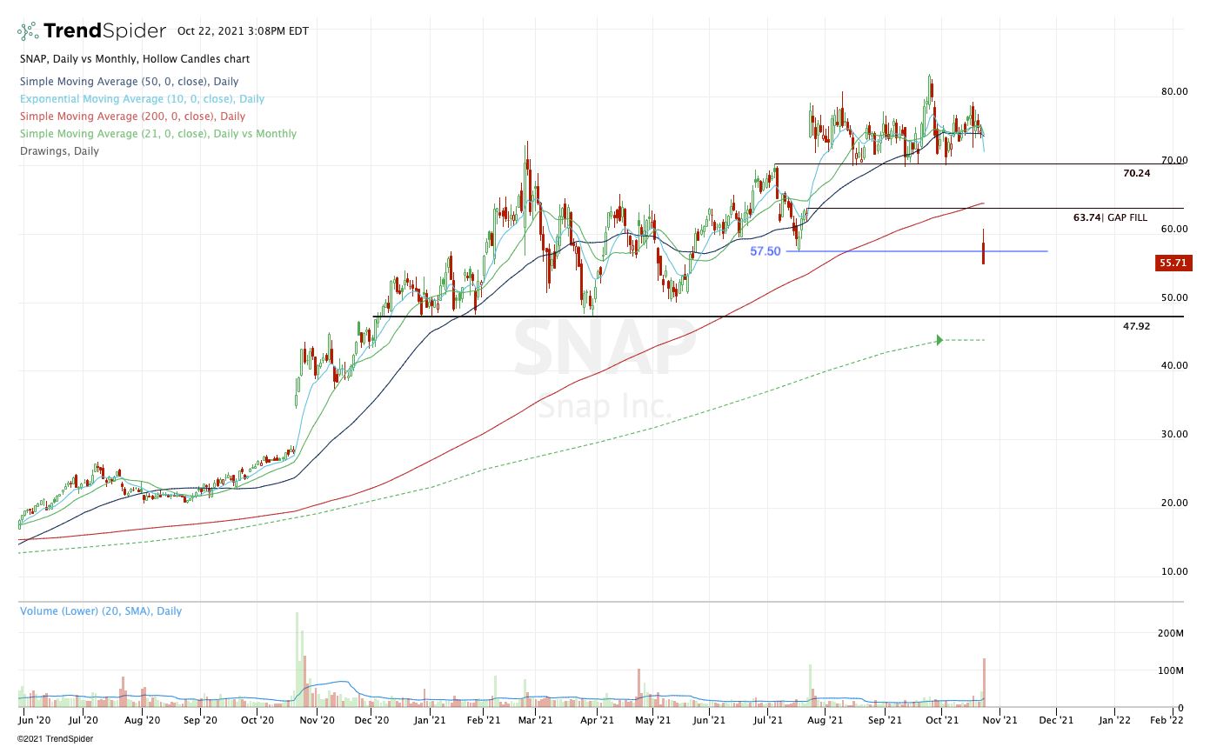Click the 10.00 price axis label

[1174, 571]
